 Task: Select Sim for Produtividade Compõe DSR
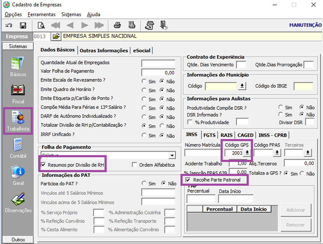(280, 107)
